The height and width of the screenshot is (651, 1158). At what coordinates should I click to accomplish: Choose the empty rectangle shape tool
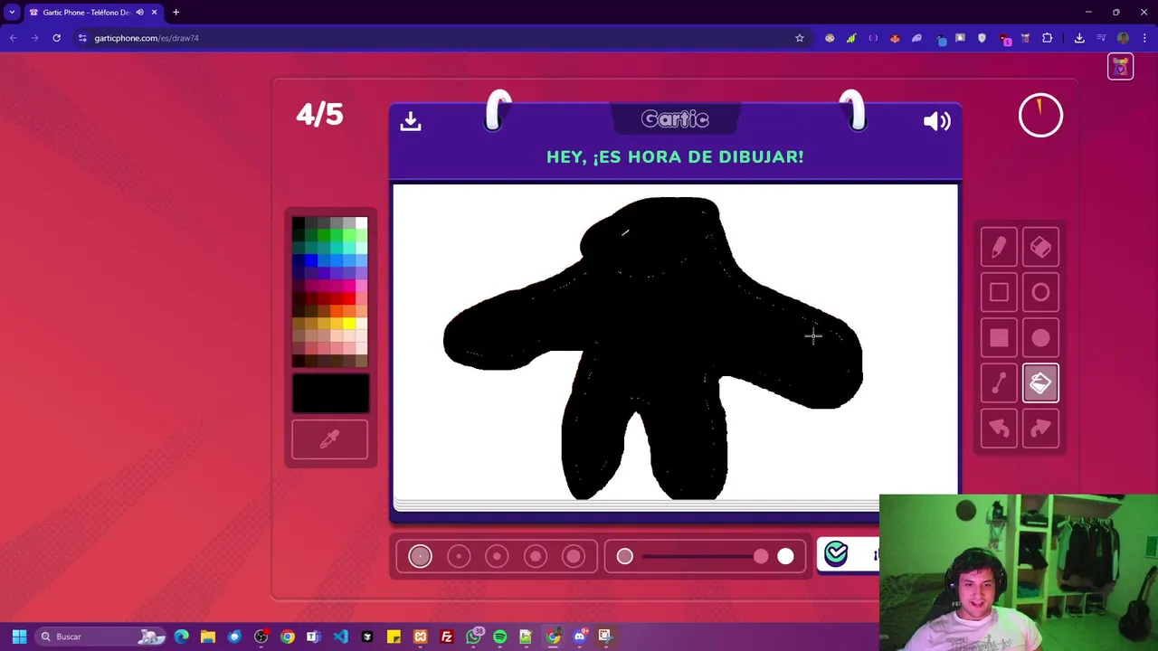[999, 292]
